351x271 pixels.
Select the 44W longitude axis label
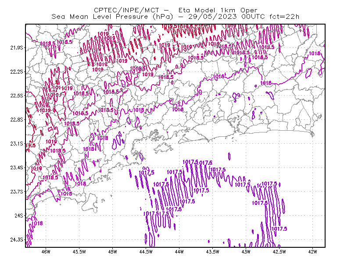[179, 252]
